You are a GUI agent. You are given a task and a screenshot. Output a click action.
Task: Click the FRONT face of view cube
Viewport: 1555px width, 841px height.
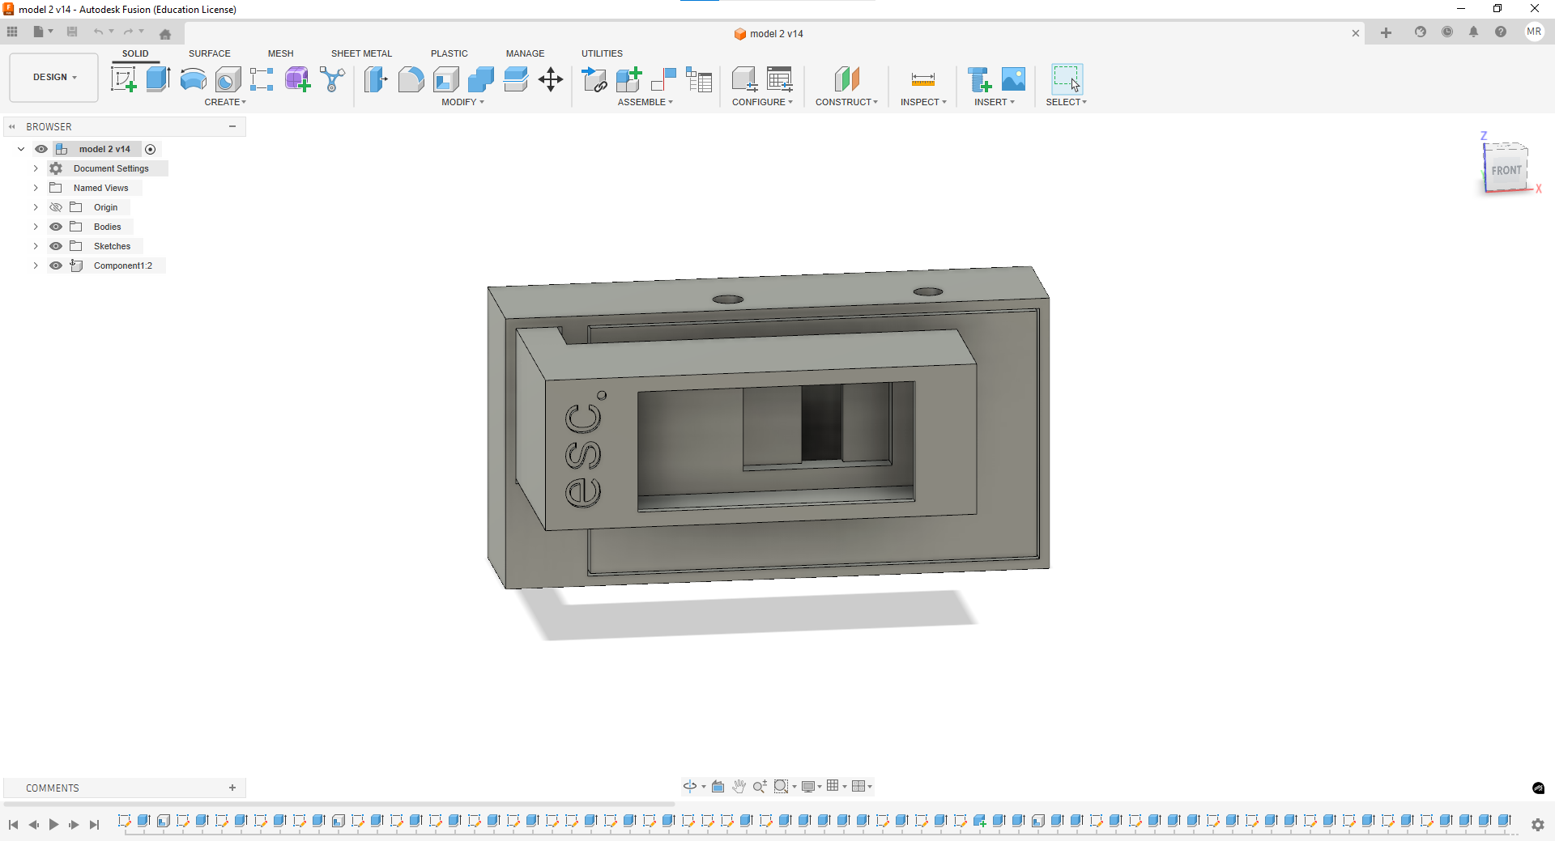pyautogui.click(x=1506, y=171)
